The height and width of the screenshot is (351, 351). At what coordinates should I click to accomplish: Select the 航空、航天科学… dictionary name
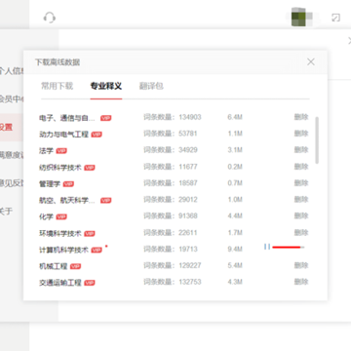click(x=67, y=200)
